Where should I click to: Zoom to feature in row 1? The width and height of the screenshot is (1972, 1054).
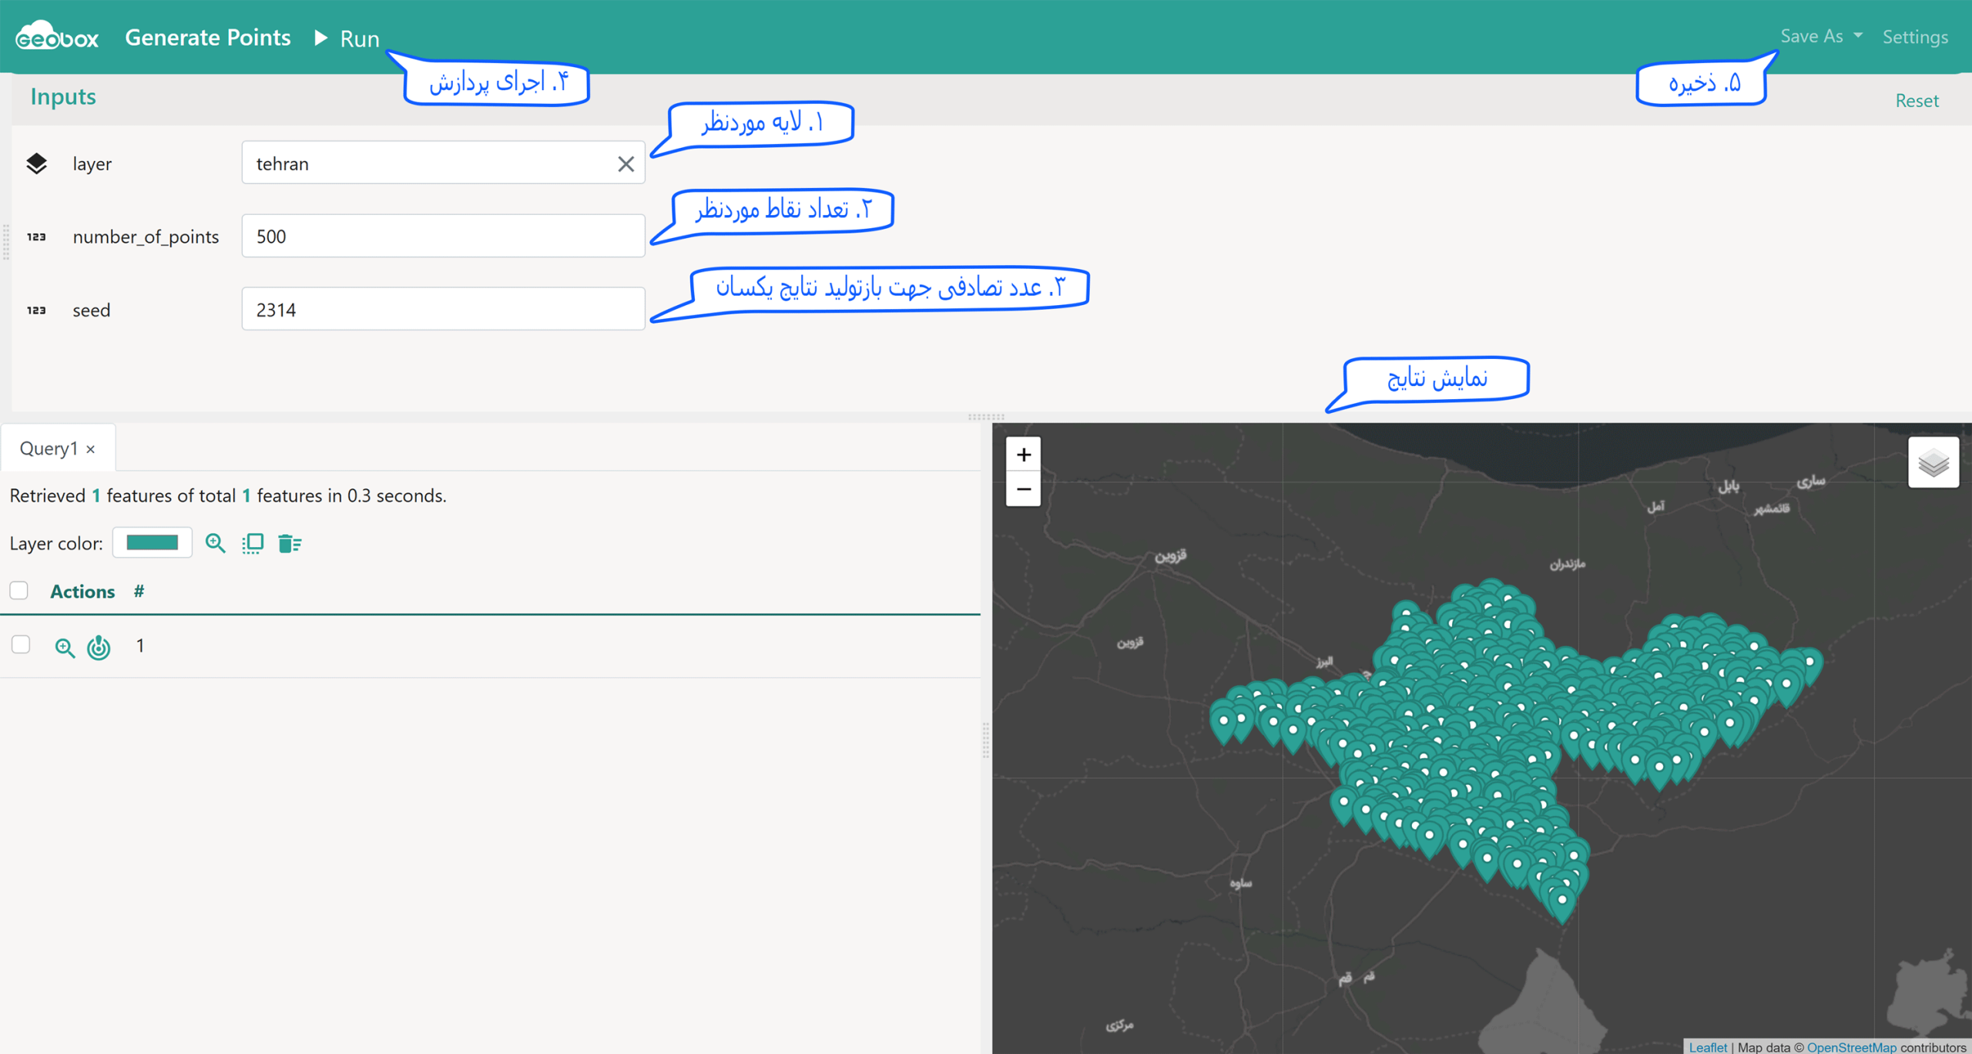[65, 647]
